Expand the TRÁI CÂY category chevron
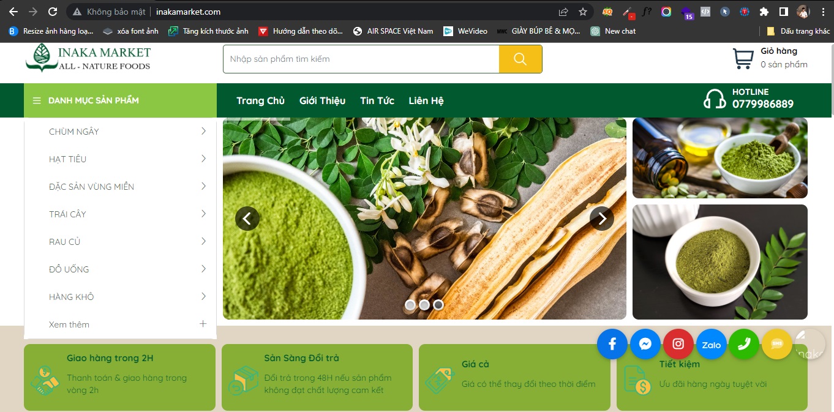 click(x=203, y=214)
